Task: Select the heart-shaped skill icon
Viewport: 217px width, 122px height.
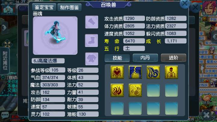Action: (x=117, y=72)
